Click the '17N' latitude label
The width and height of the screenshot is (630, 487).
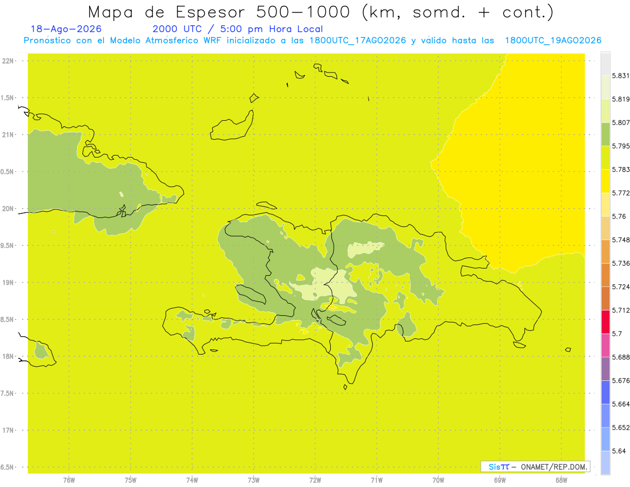point(8,430)
